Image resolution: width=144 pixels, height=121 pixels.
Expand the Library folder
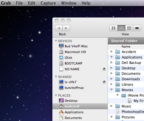pyautogui.click(x=111, y=84)
